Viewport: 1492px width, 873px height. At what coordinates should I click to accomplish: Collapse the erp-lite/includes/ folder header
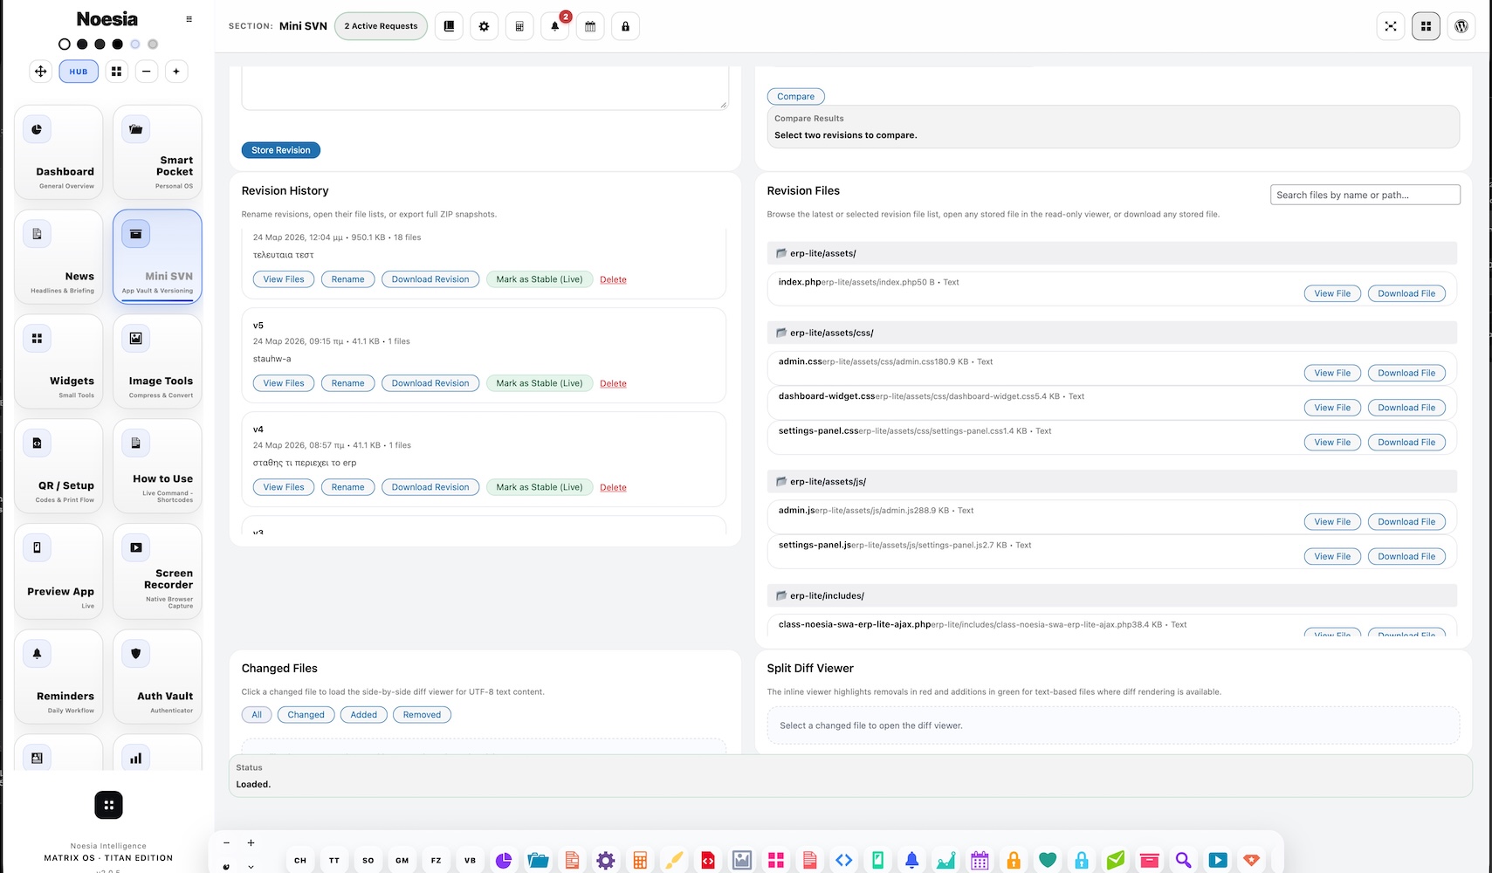tap(1112, 596)
